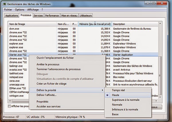Select the IDMan.exe *32 process

(x=17, y=88)
